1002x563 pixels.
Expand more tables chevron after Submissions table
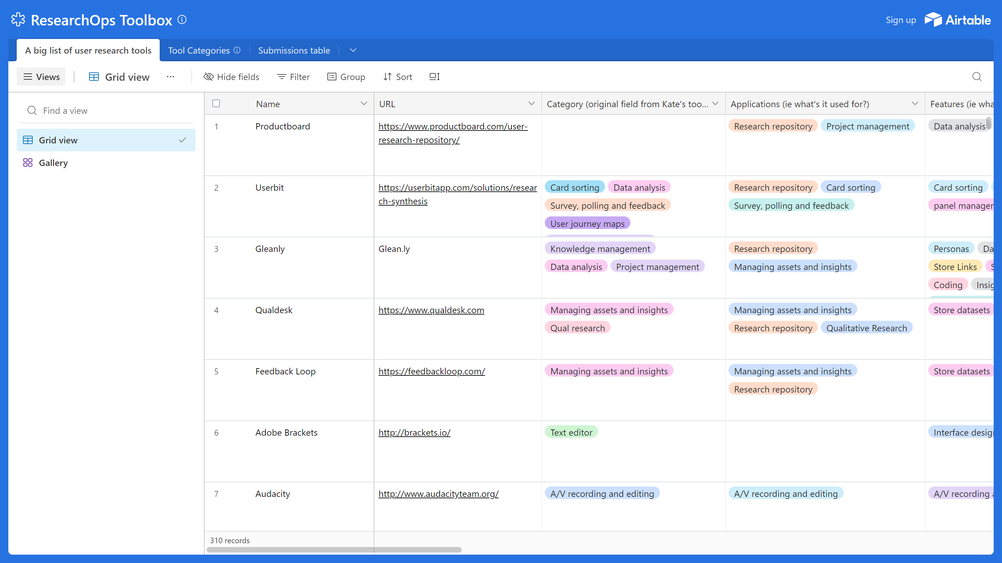coord(353,50)
